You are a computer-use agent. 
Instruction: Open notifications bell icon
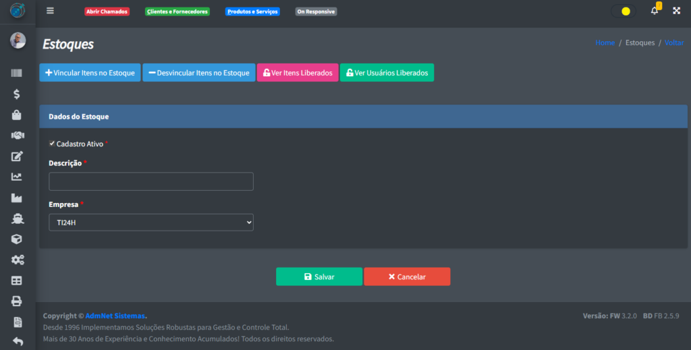point(654,11)
